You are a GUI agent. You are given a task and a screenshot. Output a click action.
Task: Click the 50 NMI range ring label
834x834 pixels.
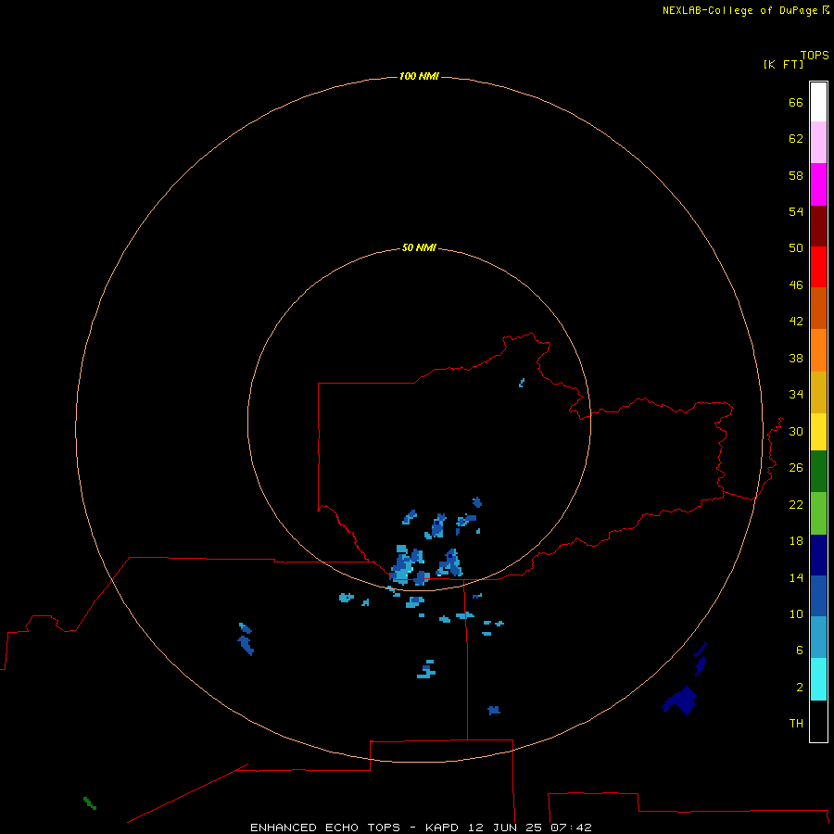(x=419, y=247)
